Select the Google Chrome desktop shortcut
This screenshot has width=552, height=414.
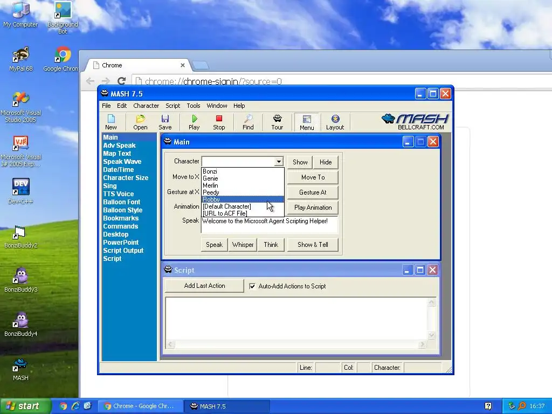tap(62, 59)
